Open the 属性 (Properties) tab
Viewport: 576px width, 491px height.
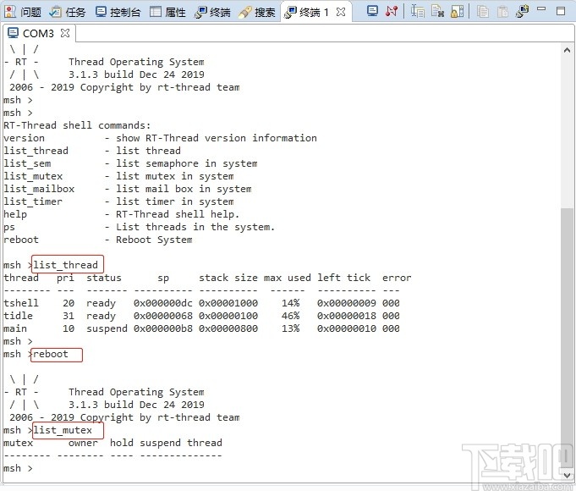pyautogui.click(x=167, y=12)
